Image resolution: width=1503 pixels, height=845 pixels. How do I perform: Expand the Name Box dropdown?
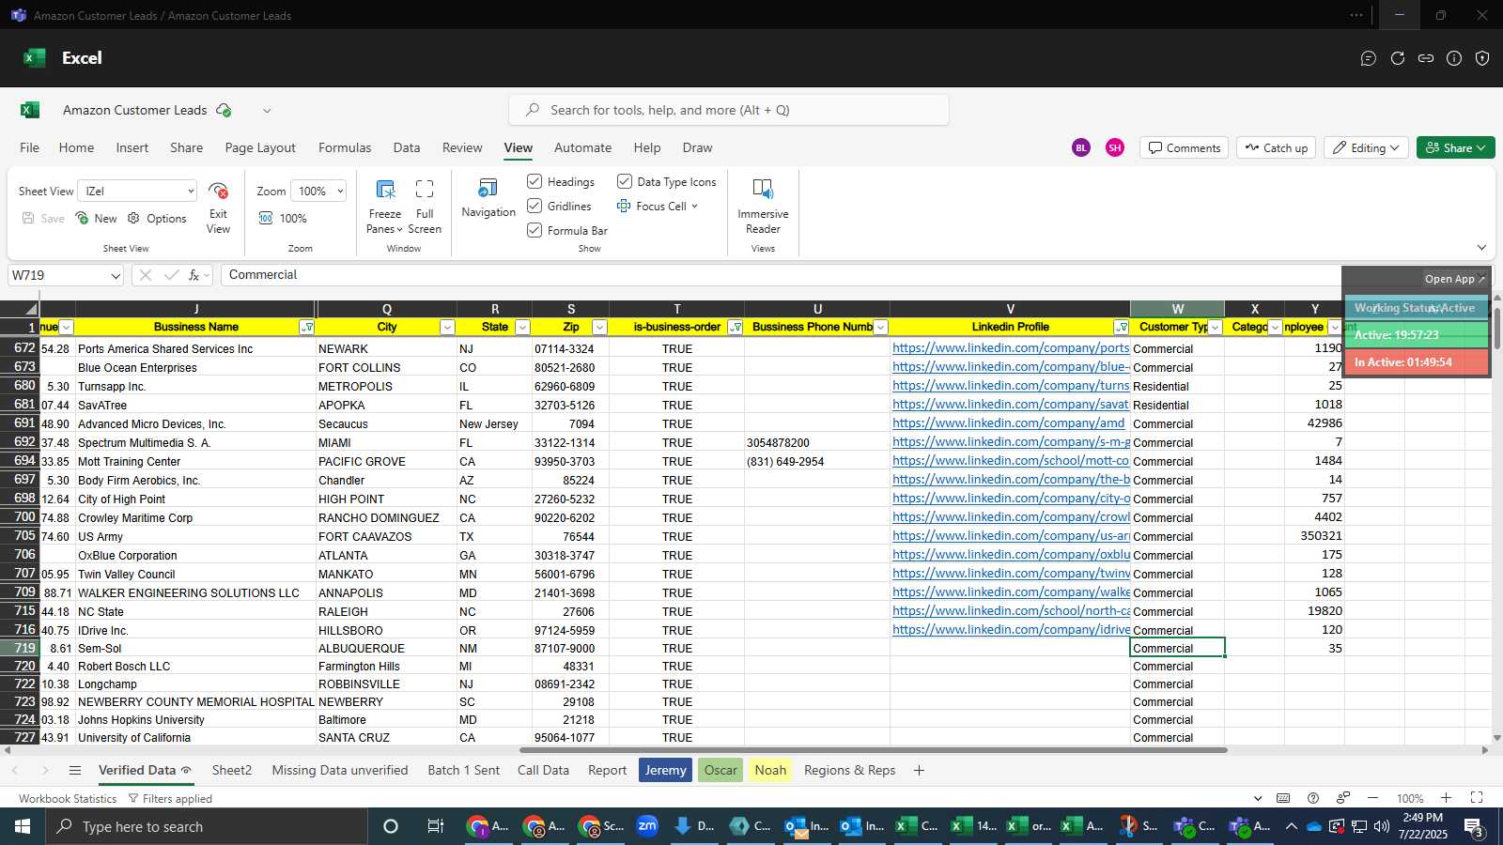116,276
